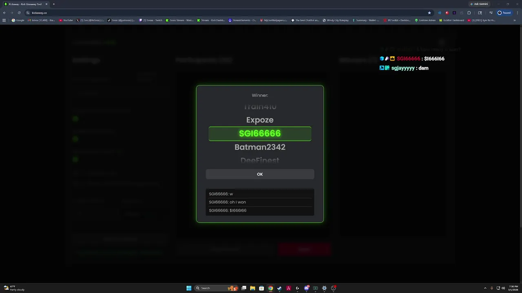
Task: Select highlighted winner name SGI66666
Action: (x=260, y=133)
